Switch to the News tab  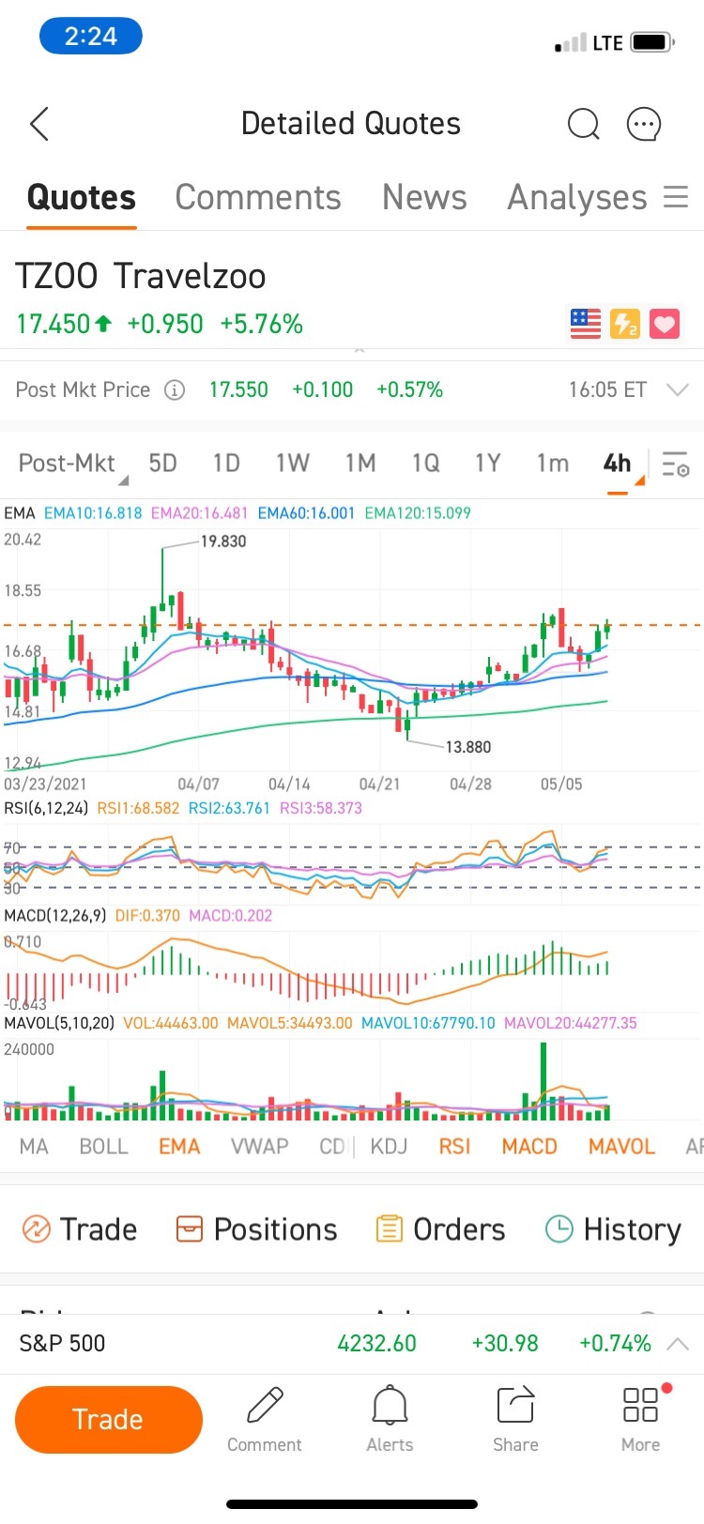424,198
